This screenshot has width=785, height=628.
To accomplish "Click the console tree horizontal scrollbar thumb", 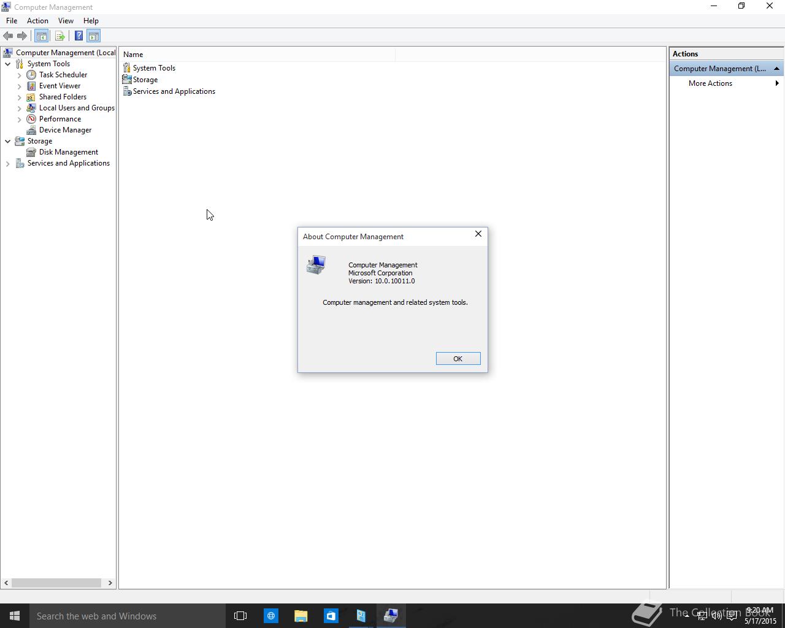I will (x=56, y=583).
